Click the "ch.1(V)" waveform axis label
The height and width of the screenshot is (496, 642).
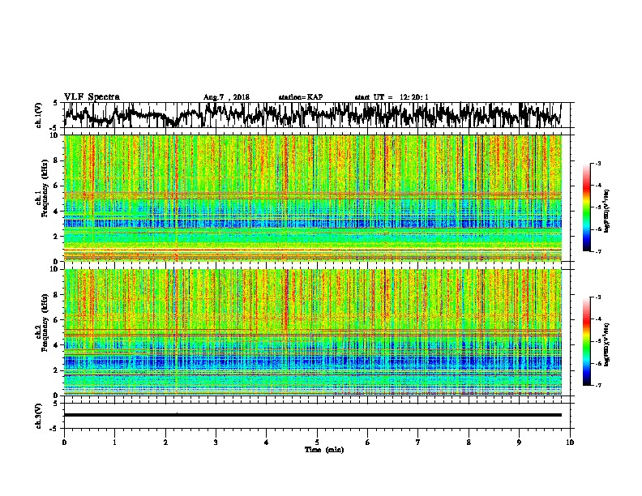39,115
